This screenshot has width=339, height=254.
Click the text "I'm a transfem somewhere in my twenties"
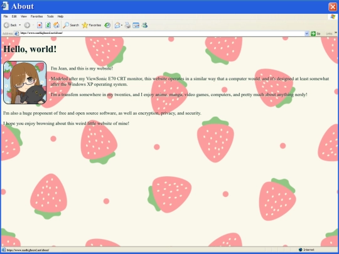[x=90, y=95]
